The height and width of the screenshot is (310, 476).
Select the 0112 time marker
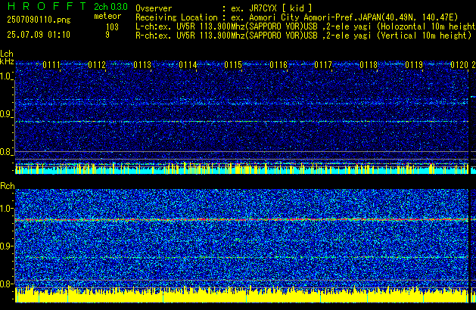click(97, 65)
